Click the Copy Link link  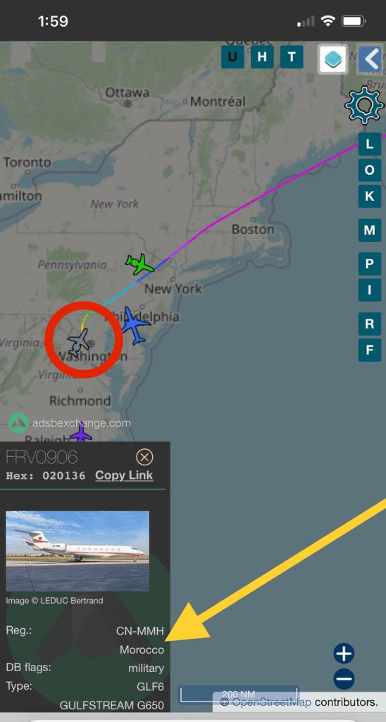(124, 476)
